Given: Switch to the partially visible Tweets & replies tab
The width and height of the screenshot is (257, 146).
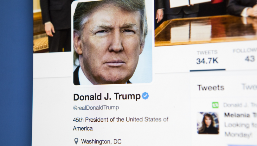Looking at the screenshot, I should coord(249,87).
